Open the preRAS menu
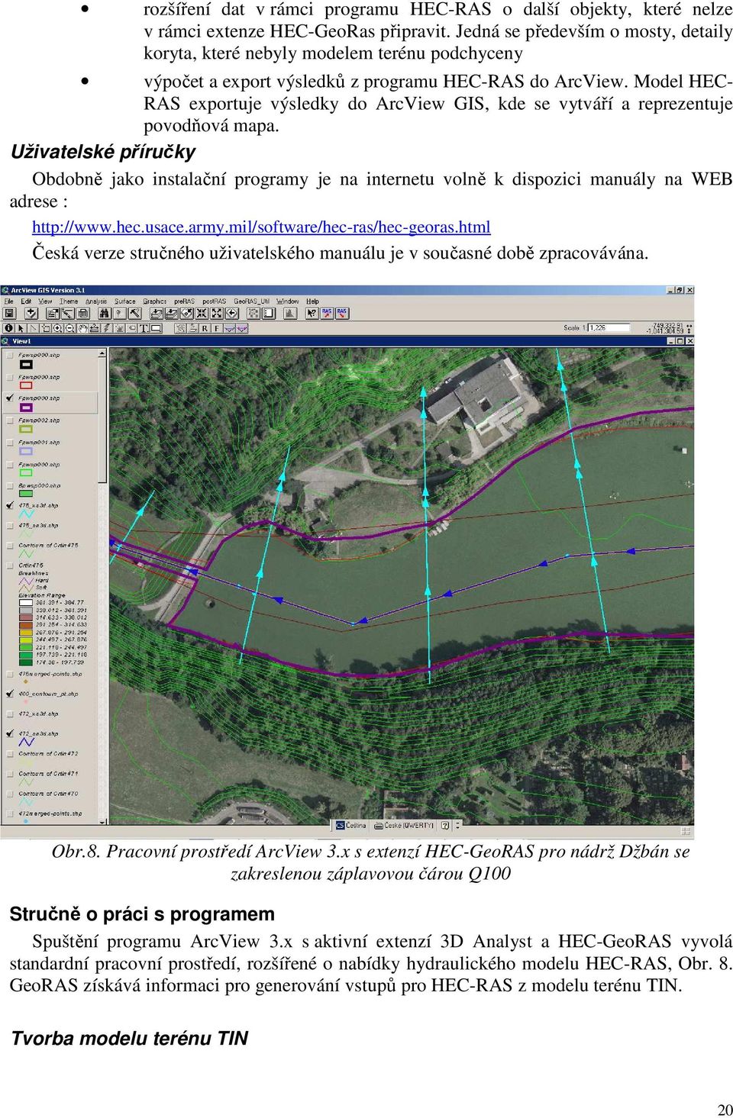The image size is (733, 1118). tap(185, 301)
